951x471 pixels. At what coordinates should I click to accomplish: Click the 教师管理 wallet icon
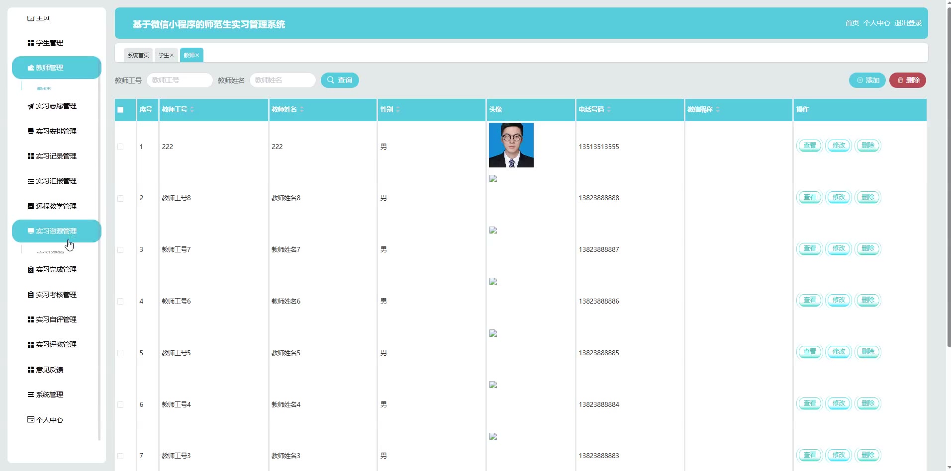click(31, 68)
